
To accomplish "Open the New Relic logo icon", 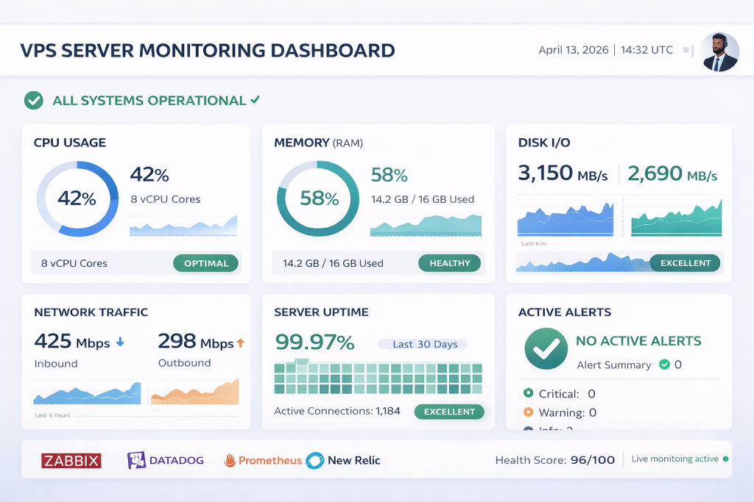I will click(x=315, y=460).
